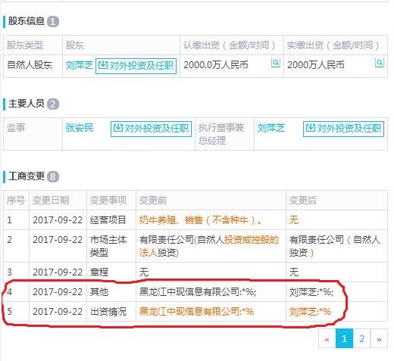The height and width of the screenshot is (361, 394).
Task: Click magnifier icon beside 2000万人民币 paid-in capital
Action: 379,63
